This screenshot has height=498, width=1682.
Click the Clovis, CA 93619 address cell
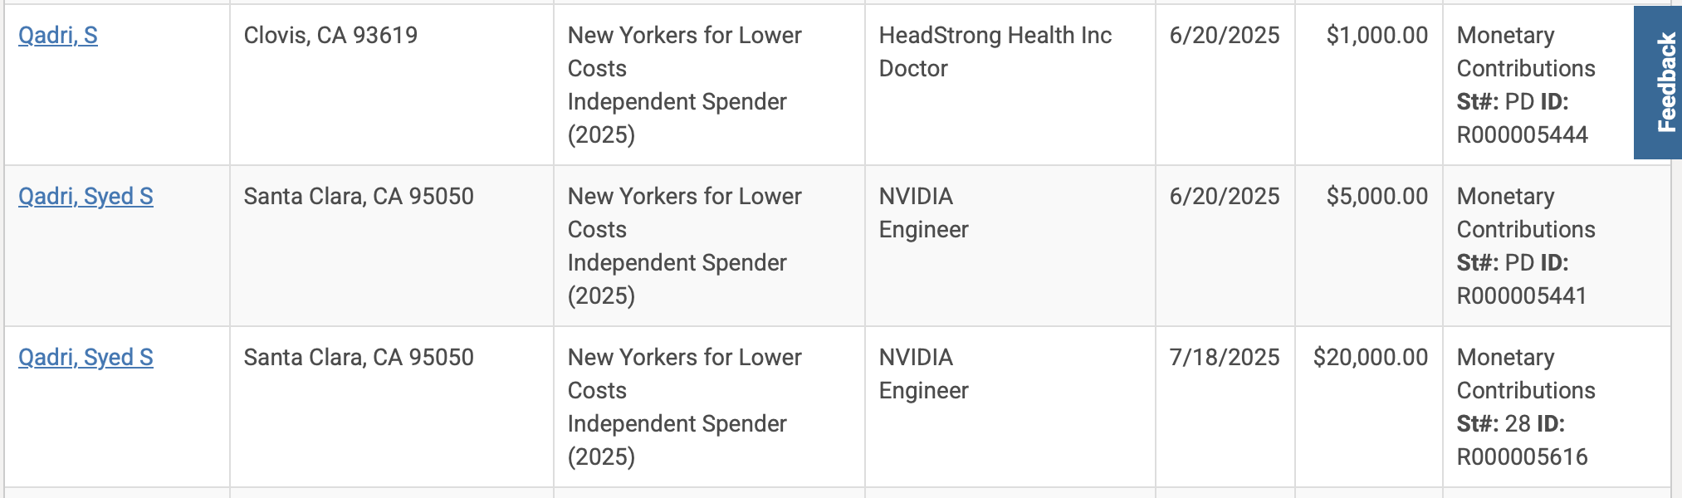(330, 36)
